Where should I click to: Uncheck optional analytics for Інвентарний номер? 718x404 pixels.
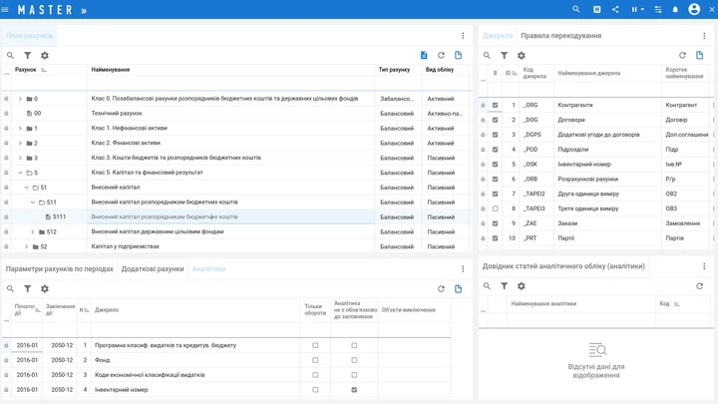pos(354,390)
